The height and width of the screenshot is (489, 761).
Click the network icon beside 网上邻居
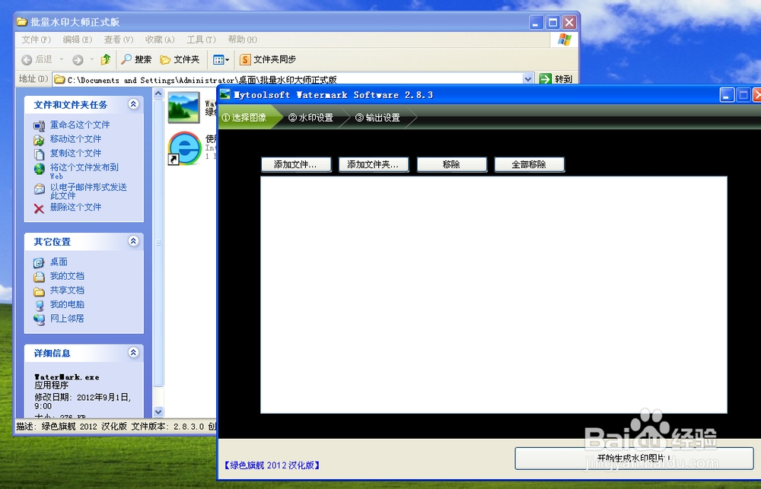(39, 319)
